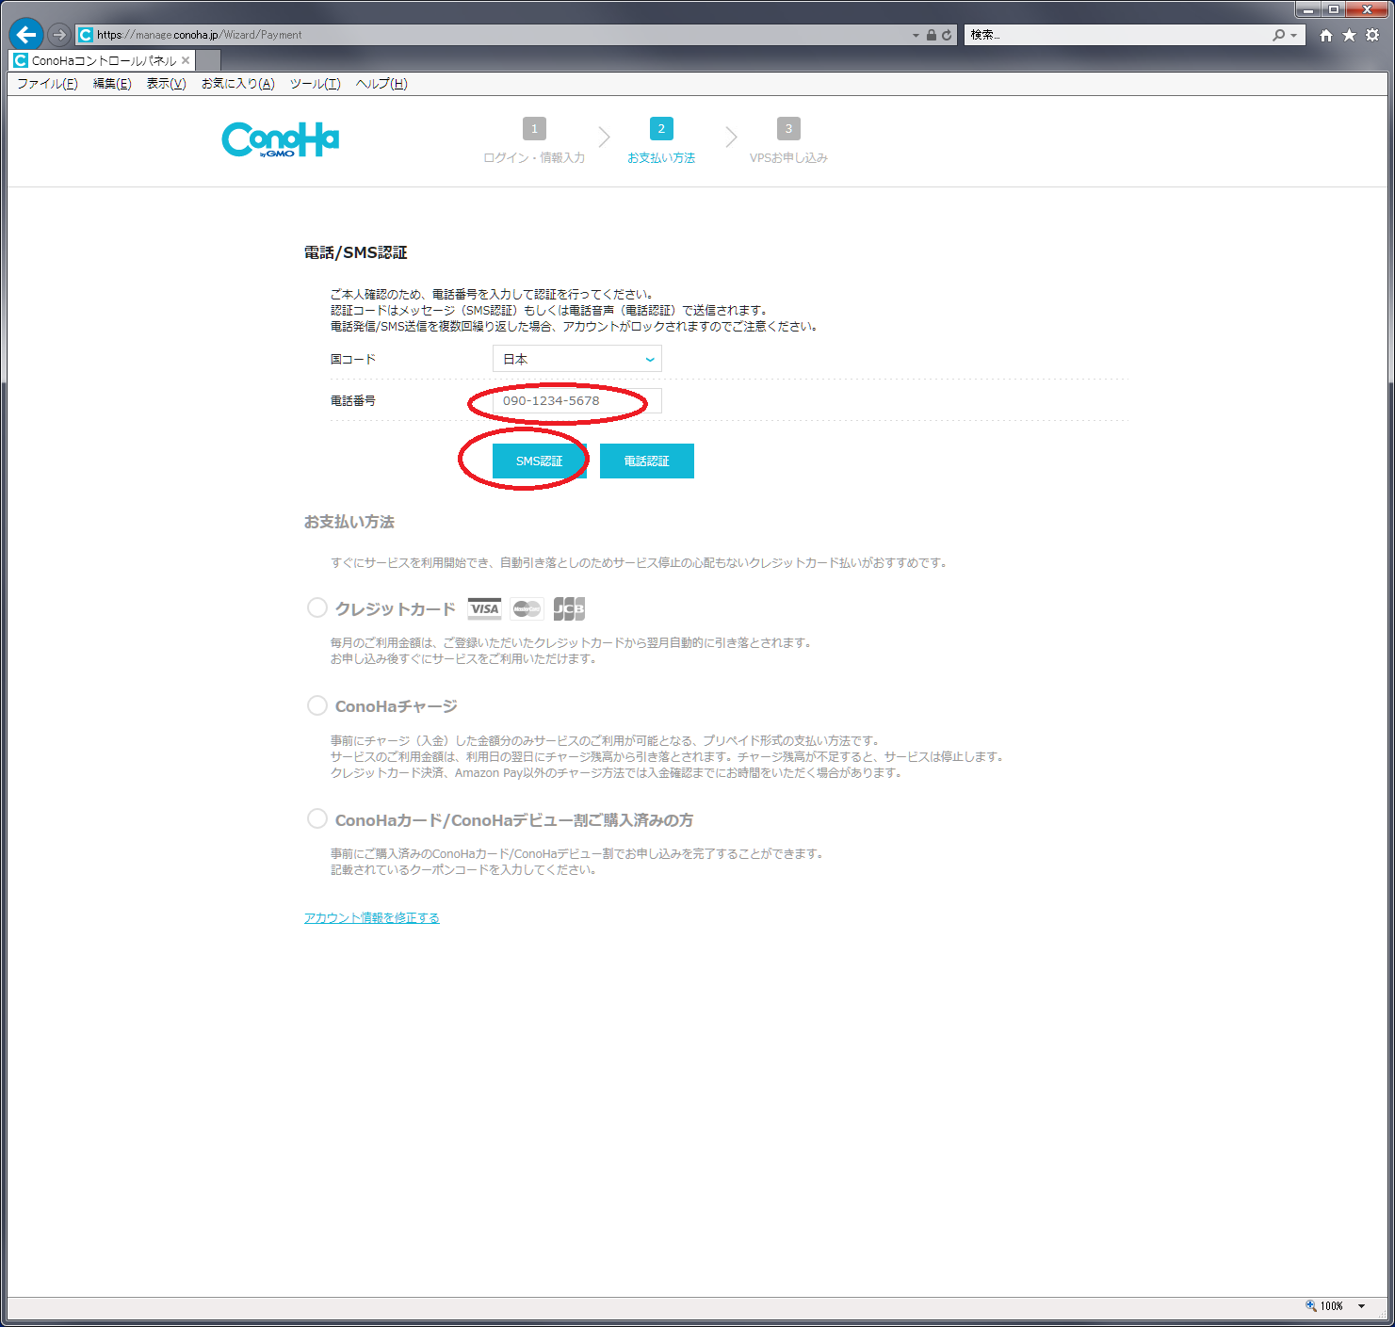Click the 電話認証 button
Screen dimensions: 1395x1327
point(647,461)
